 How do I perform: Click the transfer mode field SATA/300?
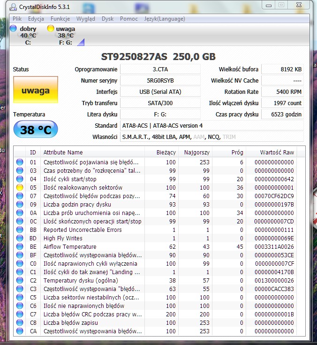pos(160,103)
